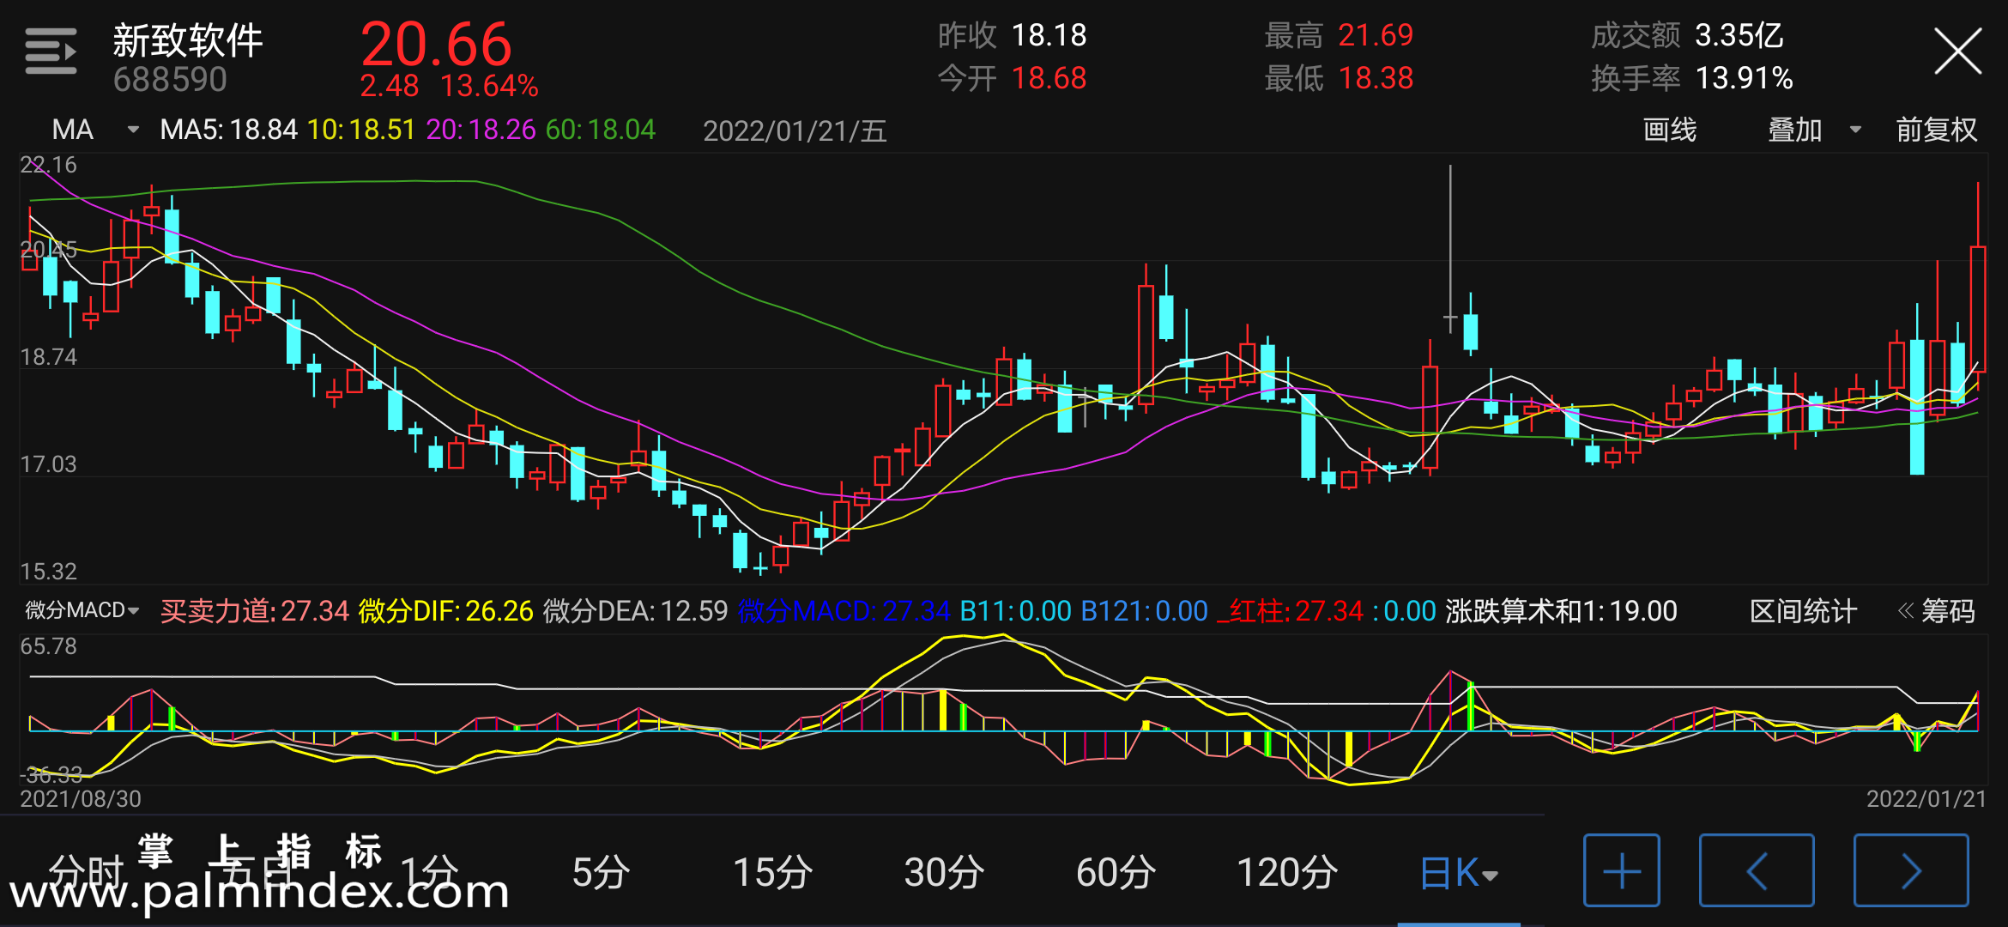Click the 成交额 3.35亿 value
The height and width of the screenshot is (927, 2008).
[1739, 35]
